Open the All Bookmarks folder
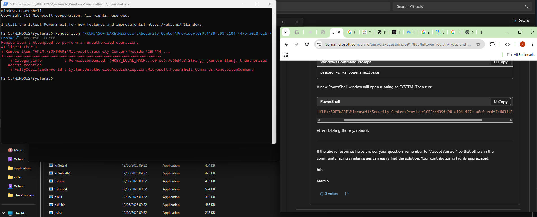The image size is (537, 217). [x=521, y=55]
